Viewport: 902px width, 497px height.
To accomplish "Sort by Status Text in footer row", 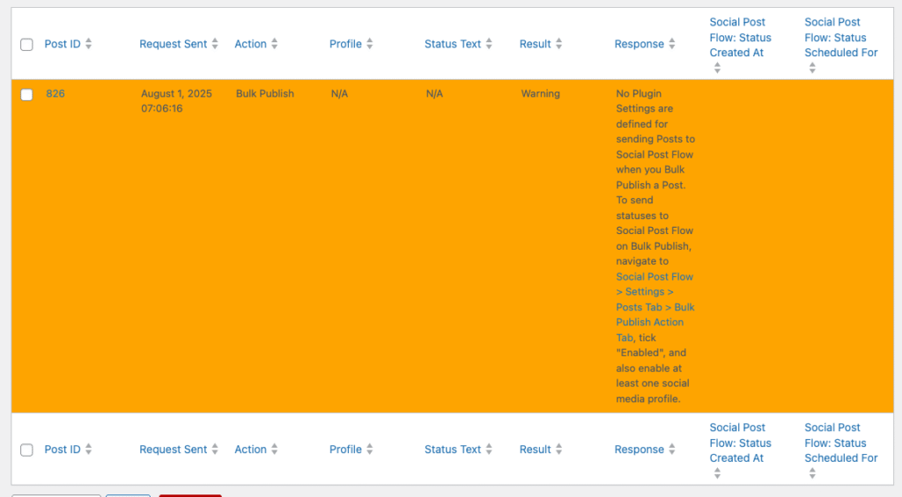I will point(453,449).
